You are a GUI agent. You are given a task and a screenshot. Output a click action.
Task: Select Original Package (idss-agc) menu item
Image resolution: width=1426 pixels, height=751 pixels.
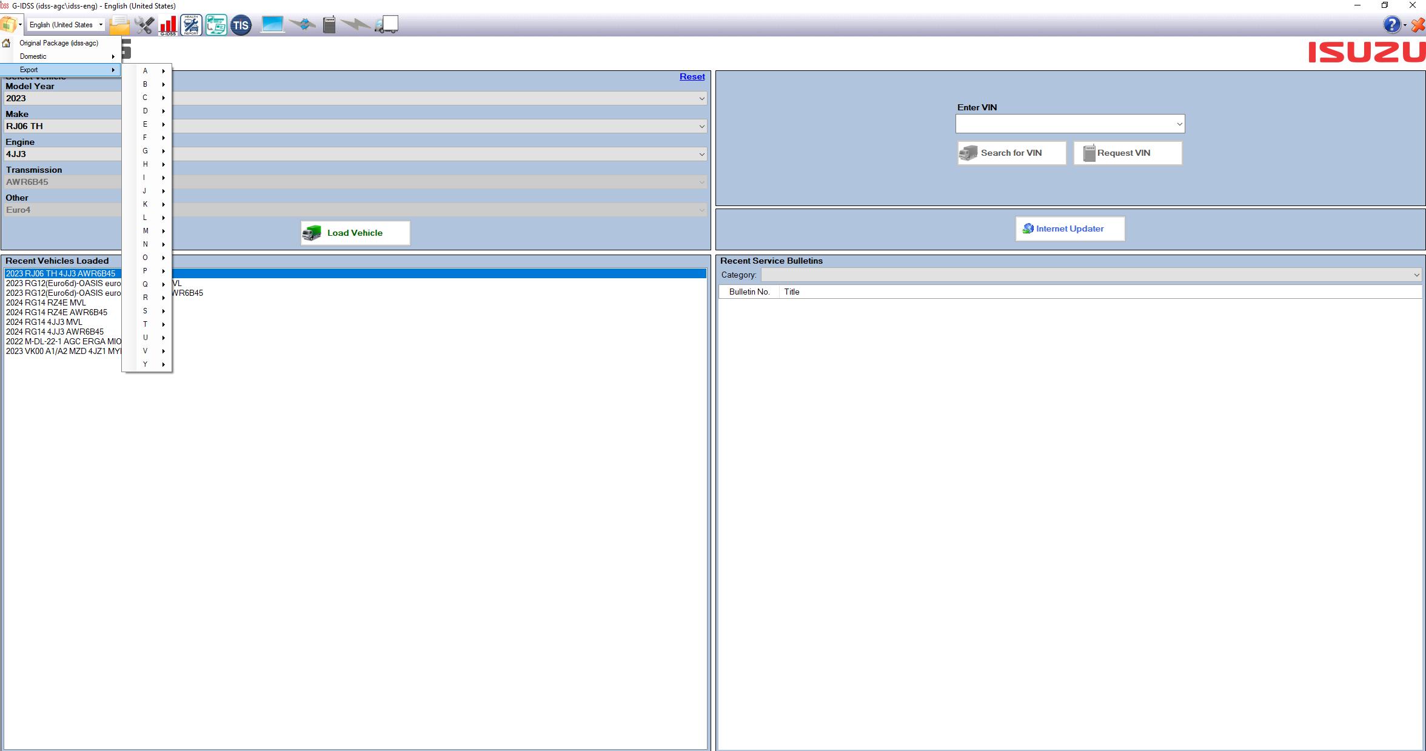[59, 43]
